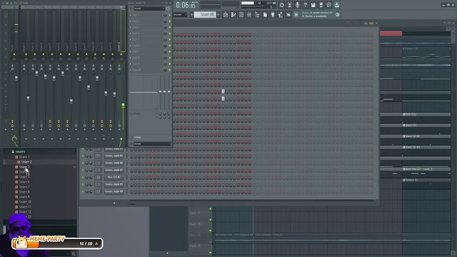457x257 pixels.
Task: Click the tempo tapper icon
Action: [281, 15]
